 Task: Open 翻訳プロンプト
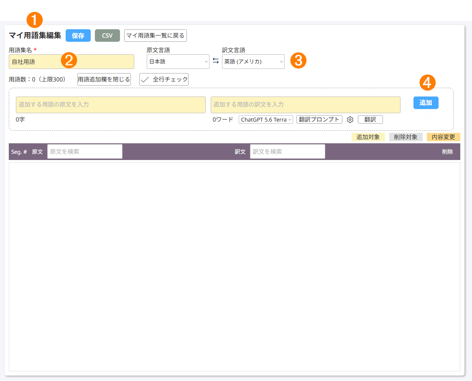(319, 119)
